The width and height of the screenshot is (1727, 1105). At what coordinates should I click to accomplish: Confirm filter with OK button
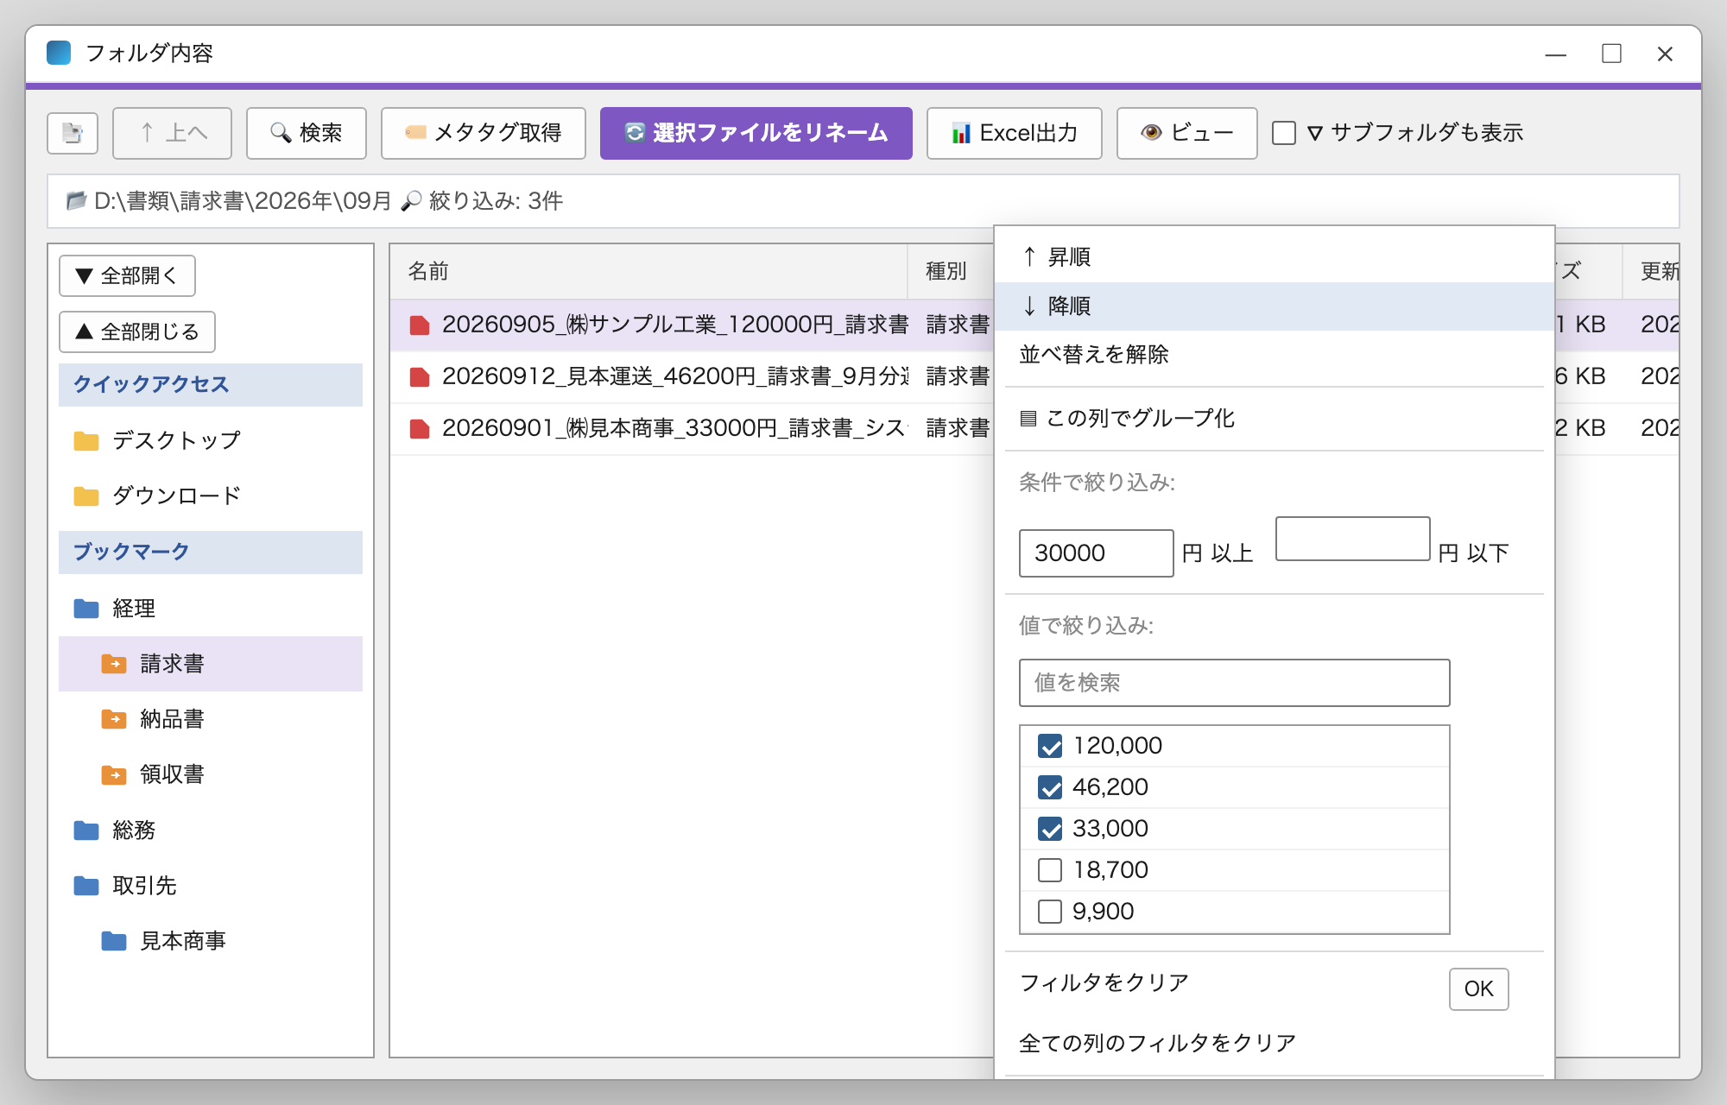click(x=1478, y=988)
